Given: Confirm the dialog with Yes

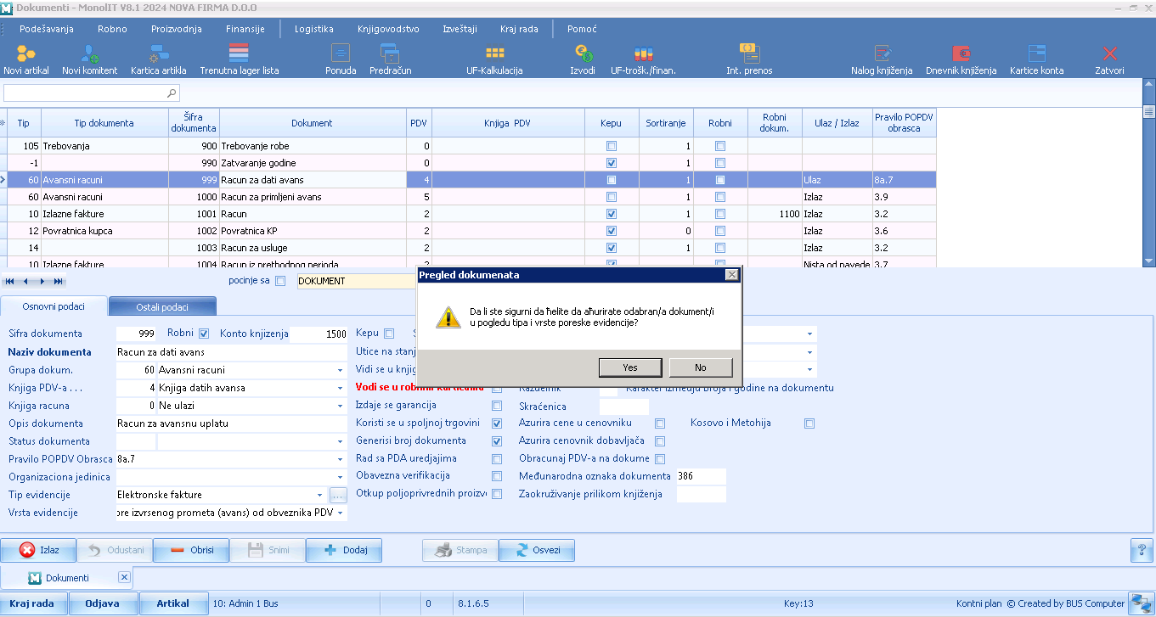Looking at the screenshot, I should [x=630, y=367].
